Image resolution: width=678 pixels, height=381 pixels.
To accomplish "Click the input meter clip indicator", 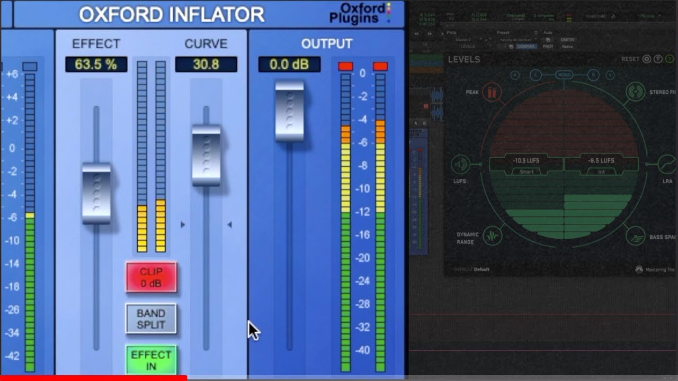I will 30,67.
